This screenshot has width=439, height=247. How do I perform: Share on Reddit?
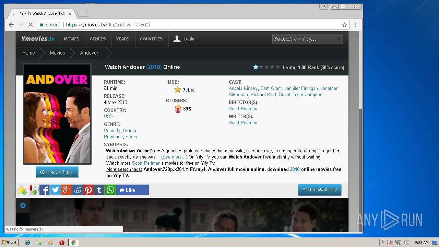(77, 190)
